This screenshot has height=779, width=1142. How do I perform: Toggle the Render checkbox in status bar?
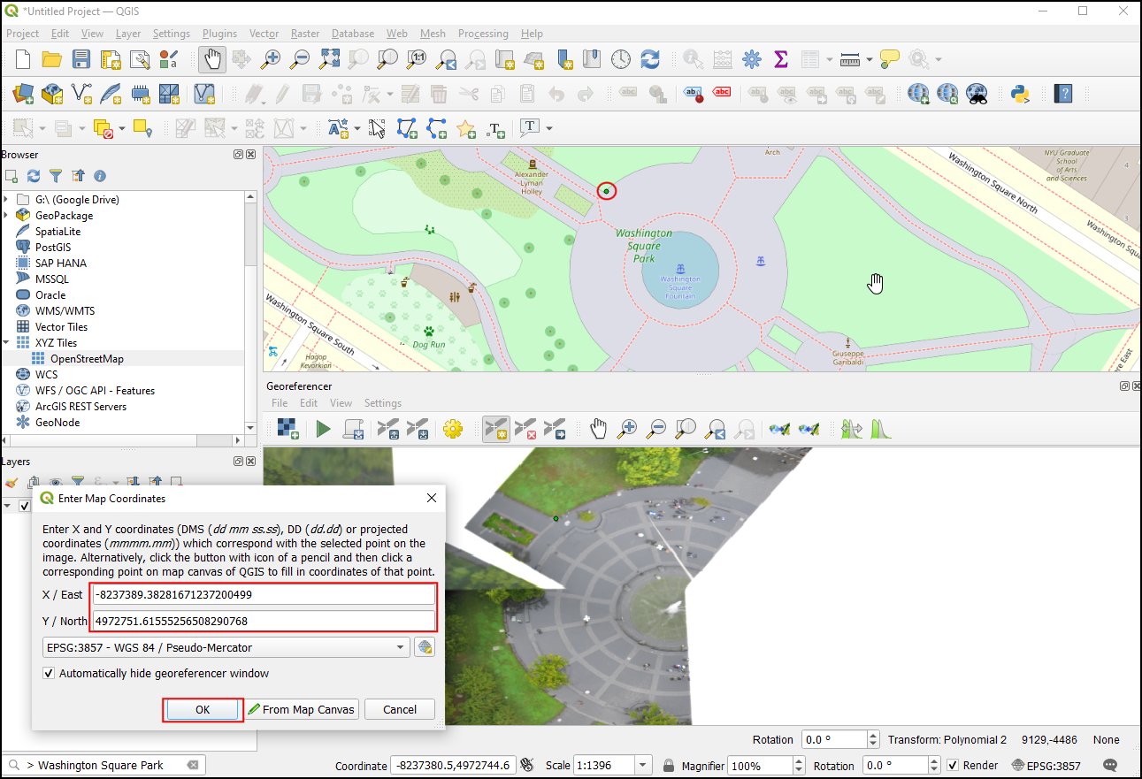(953, 766)
